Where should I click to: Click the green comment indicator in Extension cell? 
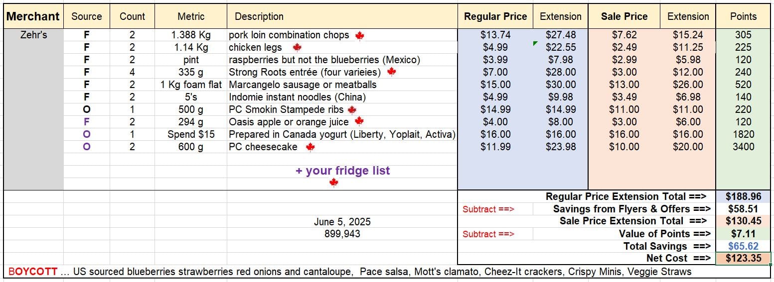pyautogui.click(x=535, y=44)
